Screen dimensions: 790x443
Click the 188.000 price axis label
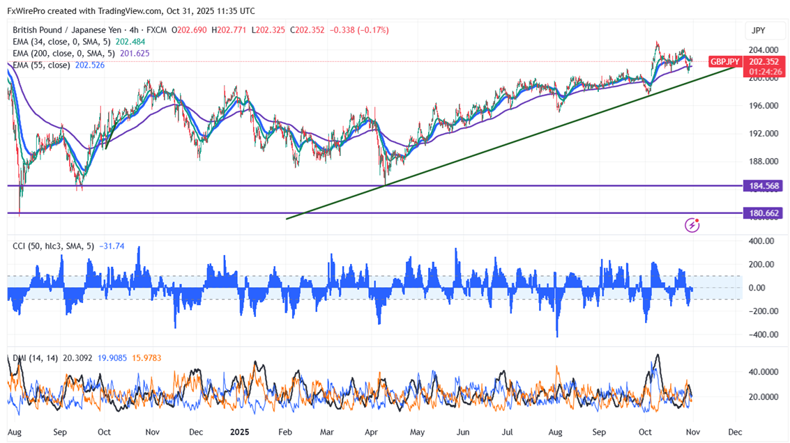click(x=764, y=161)
